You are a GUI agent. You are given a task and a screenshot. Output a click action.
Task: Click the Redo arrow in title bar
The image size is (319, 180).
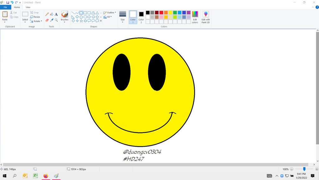(16, 2)
